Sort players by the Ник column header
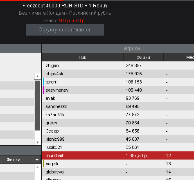This screenshot has width=194, height=180. coord(82,57)
